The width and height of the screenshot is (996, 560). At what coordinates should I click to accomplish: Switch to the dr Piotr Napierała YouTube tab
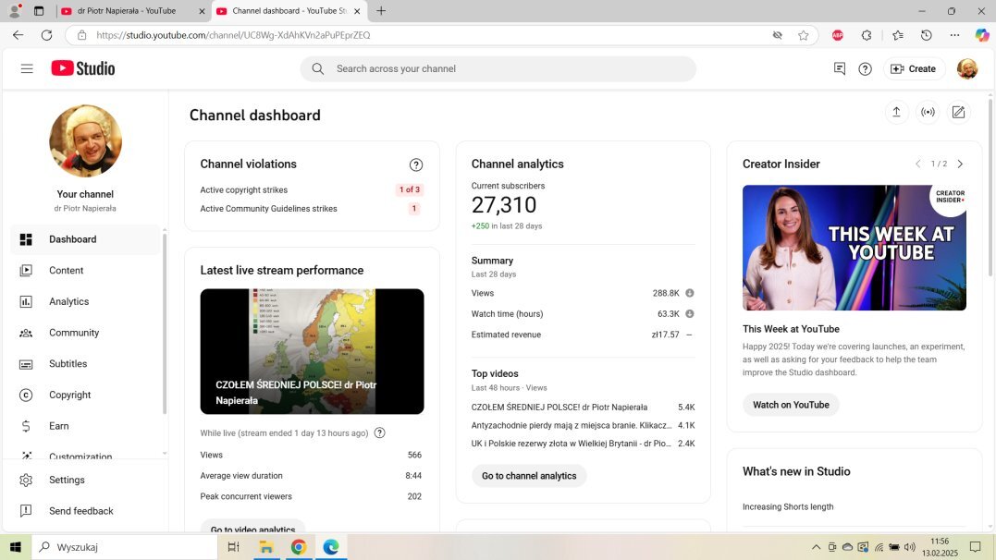129,11
